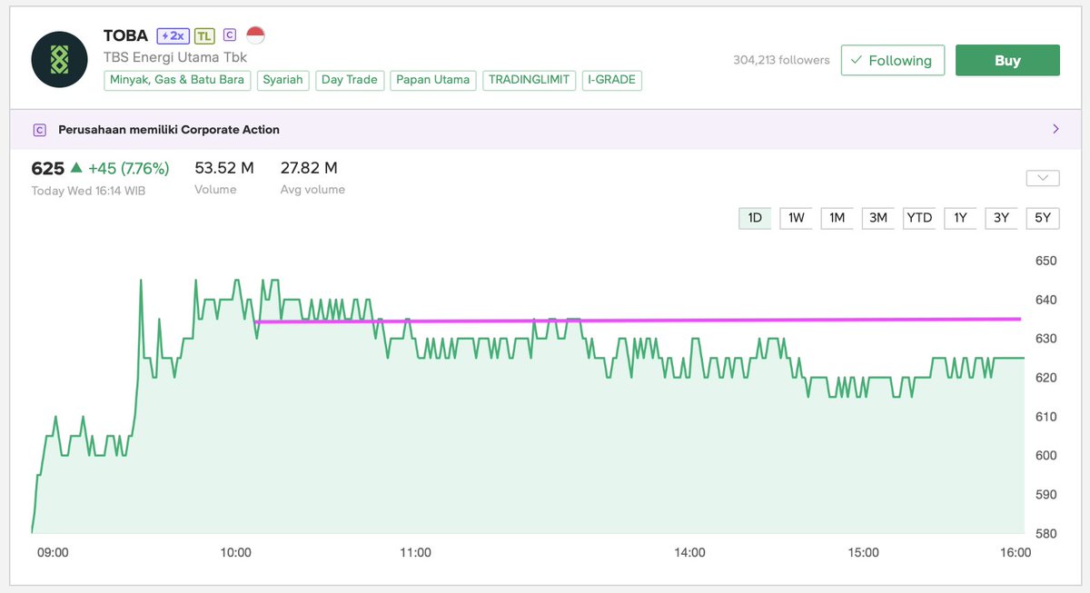Click Perusahaan memiliki Corporate Action text
The height and width of the screenshot is (593, 1090).
click(169, 130)
